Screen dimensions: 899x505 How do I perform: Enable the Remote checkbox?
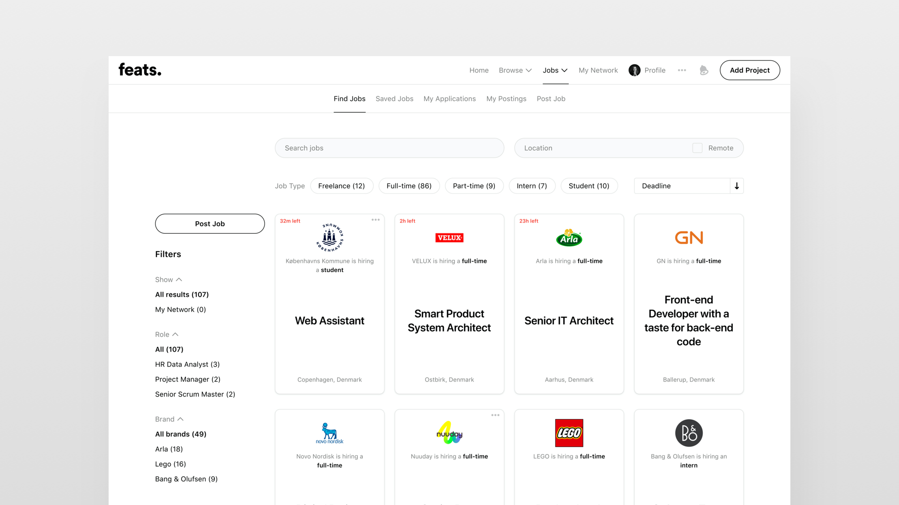[x=697, y=148]
